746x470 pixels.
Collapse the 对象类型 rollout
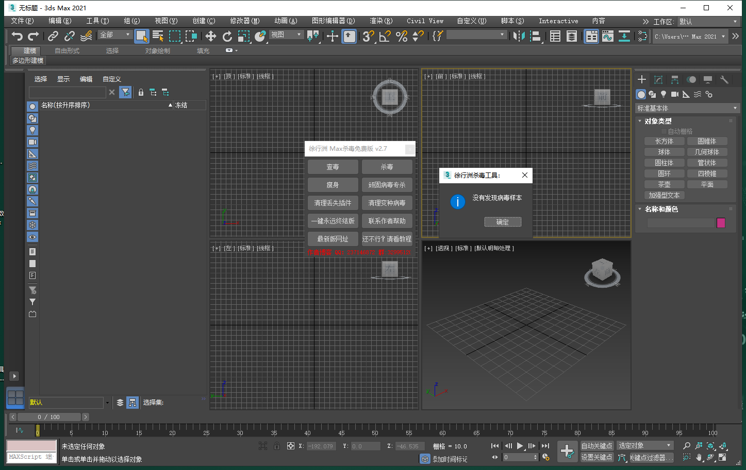657,121
